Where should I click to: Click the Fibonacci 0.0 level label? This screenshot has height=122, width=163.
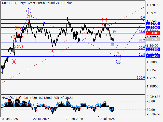coord(143,18)
